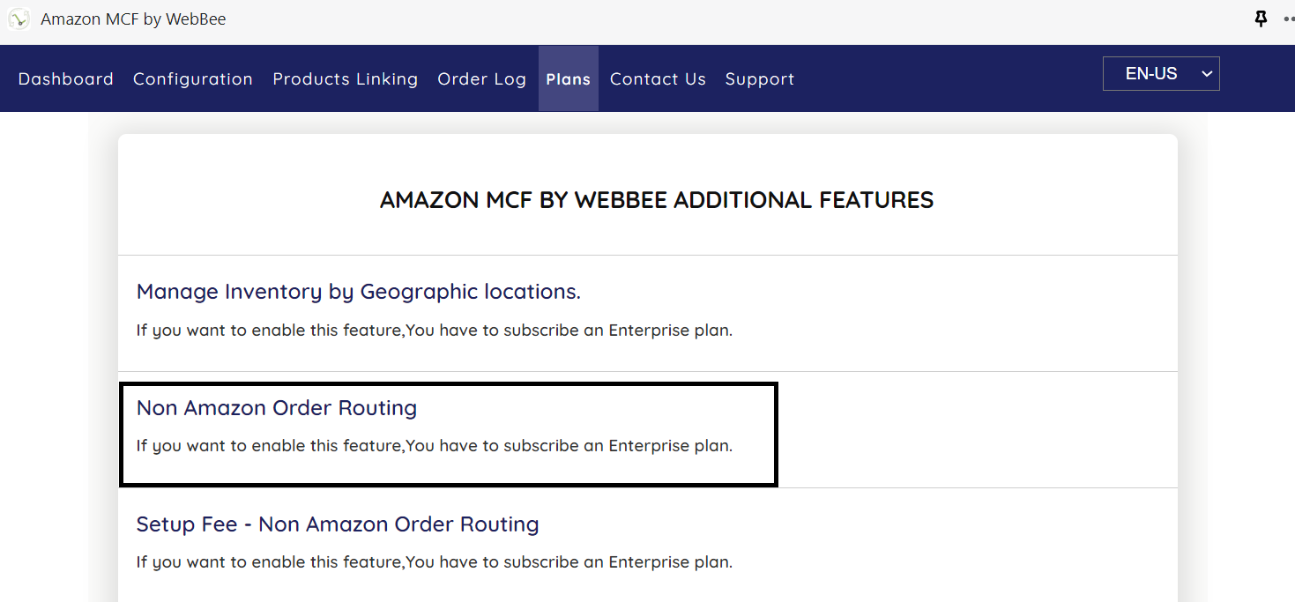Open the EN-US language dropdown
Screen dimensions: 1295x602
click(1151, 74)
